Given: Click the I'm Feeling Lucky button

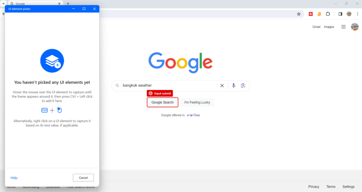Looking at the screenshot, I should click(197, 102).
